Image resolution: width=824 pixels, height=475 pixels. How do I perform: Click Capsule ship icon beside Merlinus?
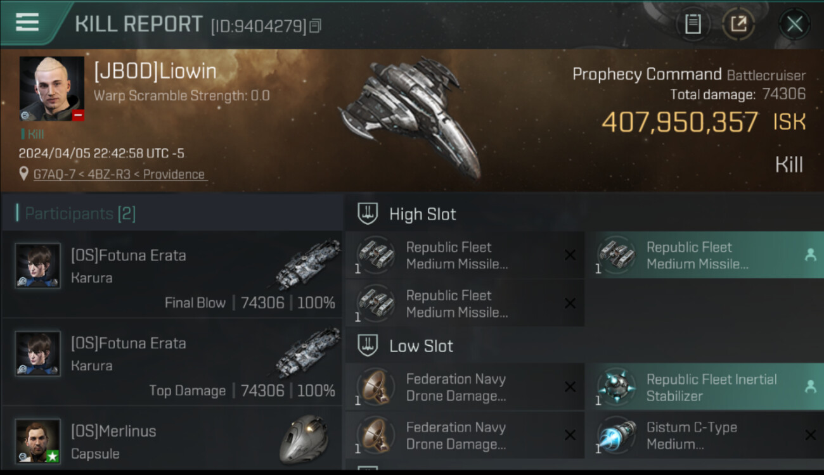[x=303, y=439]
